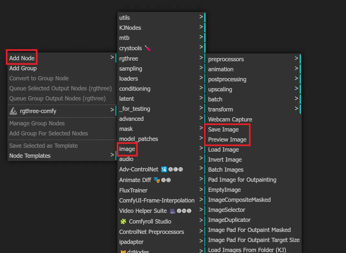346x253 pixels.
Task: Expand the upscaling submenu chevron
Action: [296, 89]
